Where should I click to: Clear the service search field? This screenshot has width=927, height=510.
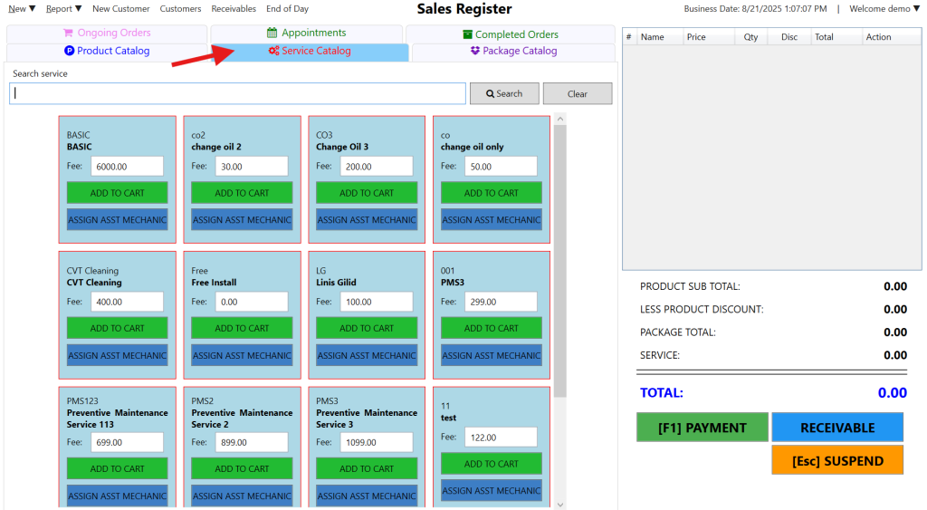point(578,93)
